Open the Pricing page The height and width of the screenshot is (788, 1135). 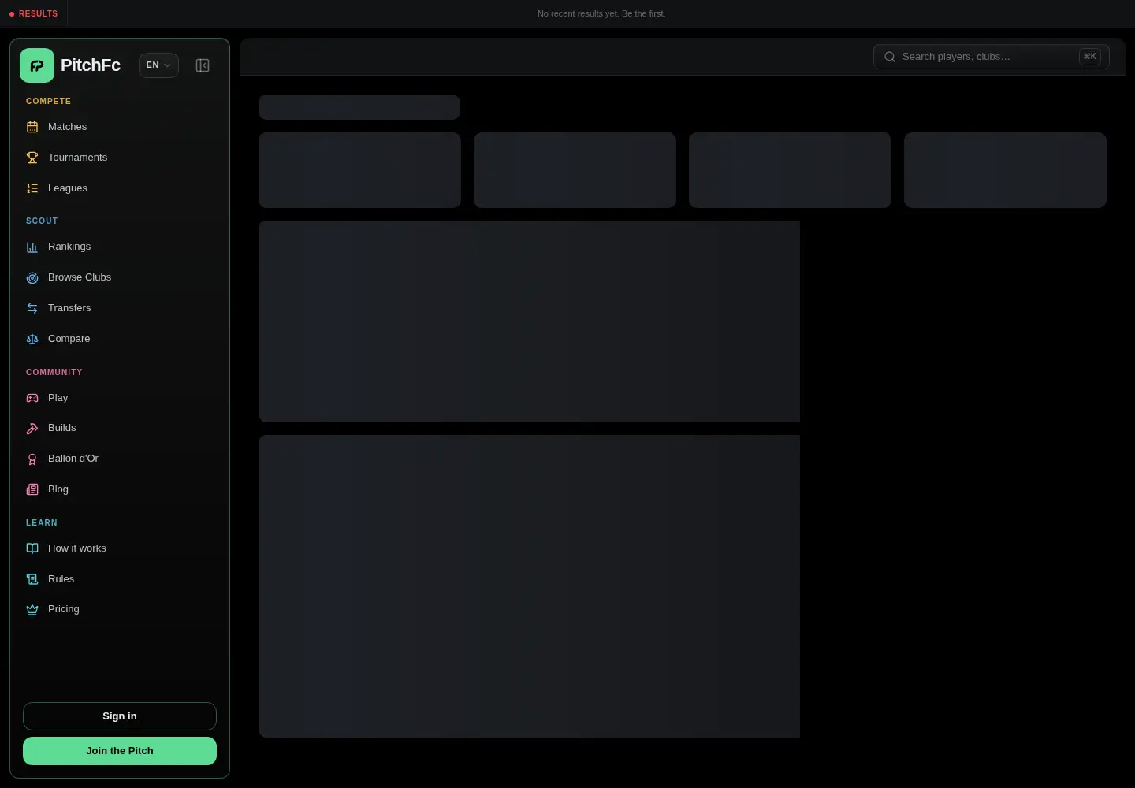[120, 609]
